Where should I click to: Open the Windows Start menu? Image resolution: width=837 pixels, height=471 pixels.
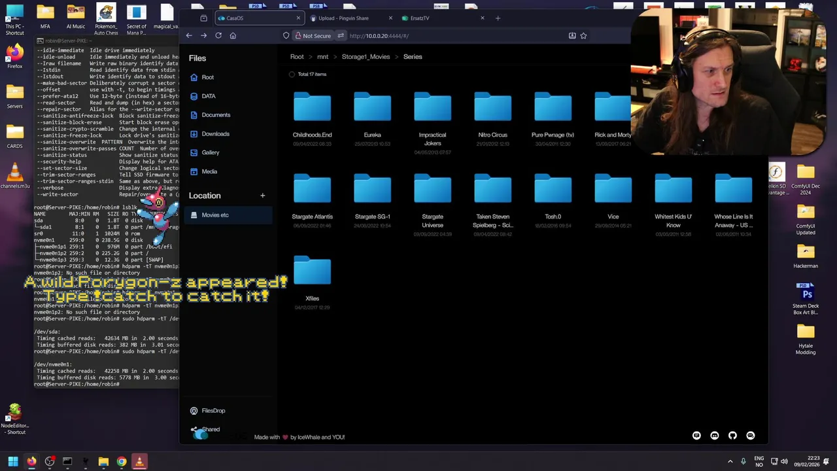13,462
